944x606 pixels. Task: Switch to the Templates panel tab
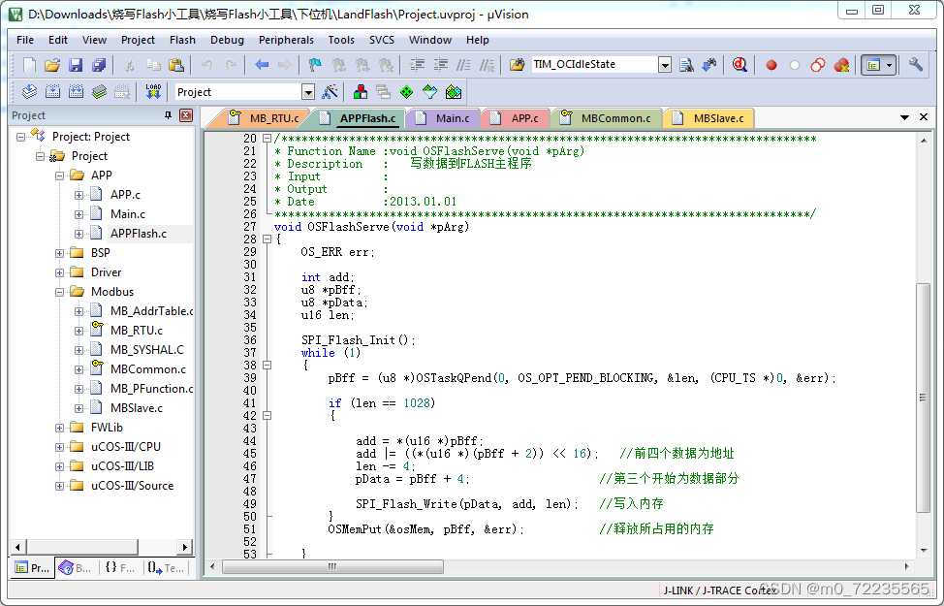click(166, 567)
